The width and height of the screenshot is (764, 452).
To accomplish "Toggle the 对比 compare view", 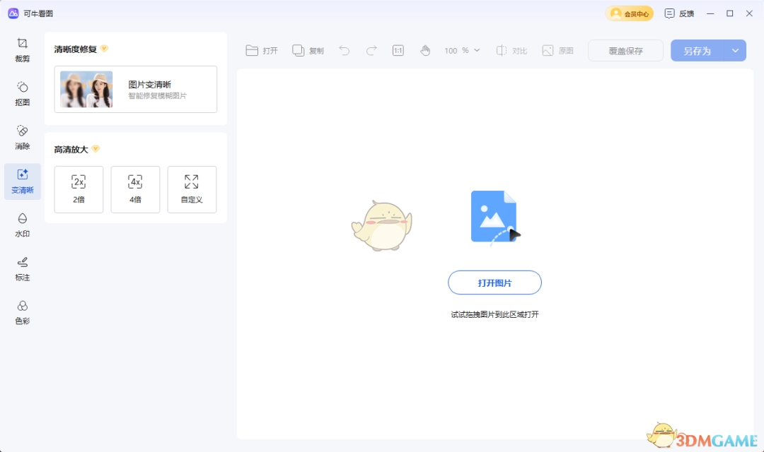I will (x=511, y=50).
